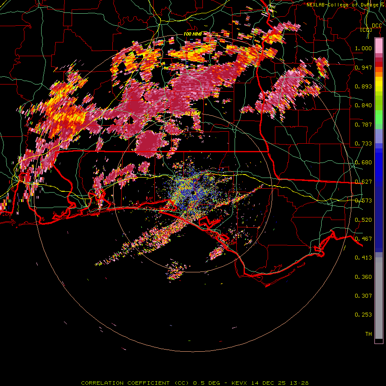
Task: Click the 0.787 scale value
Action: (x=363, y=124)
